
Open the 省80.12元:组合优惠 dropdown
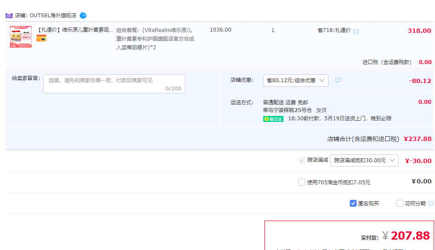(x=296, y=80)
